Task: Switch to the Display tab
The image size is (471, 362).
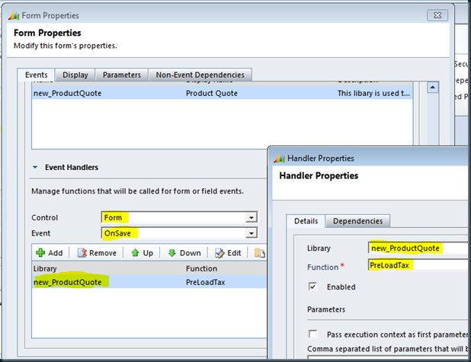Action: [75, 75]
